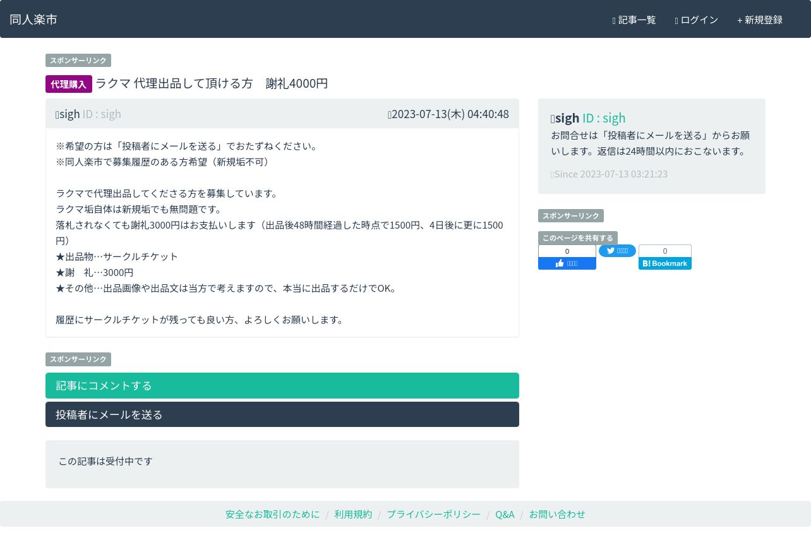The height and width of the screenshot is (540, 811).
Task: Click the post timestamp 2023-07-13(木) 04:40:48
Action: point(448,114)
